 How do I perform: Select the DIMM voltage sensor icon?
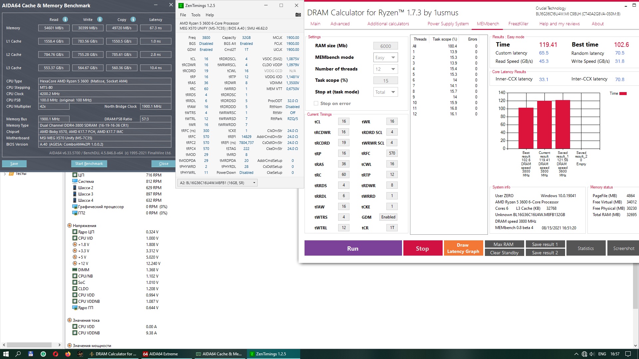pos(75,270)
